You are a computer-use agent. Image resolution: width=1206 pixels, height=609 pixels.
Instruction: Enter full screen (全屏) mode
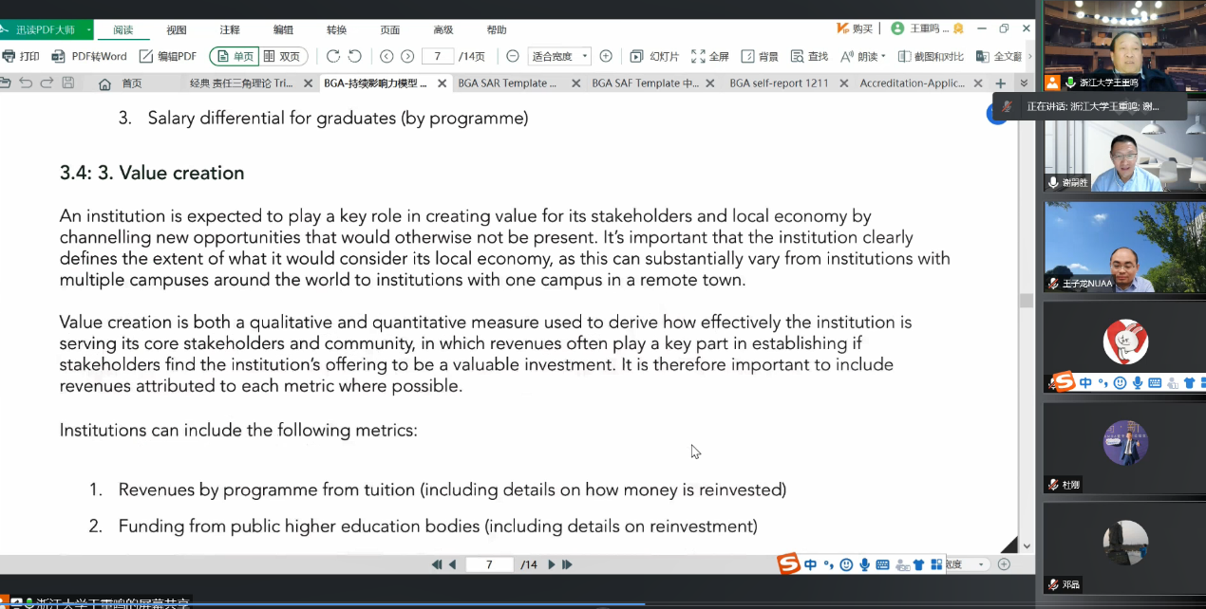coord(710,56)
